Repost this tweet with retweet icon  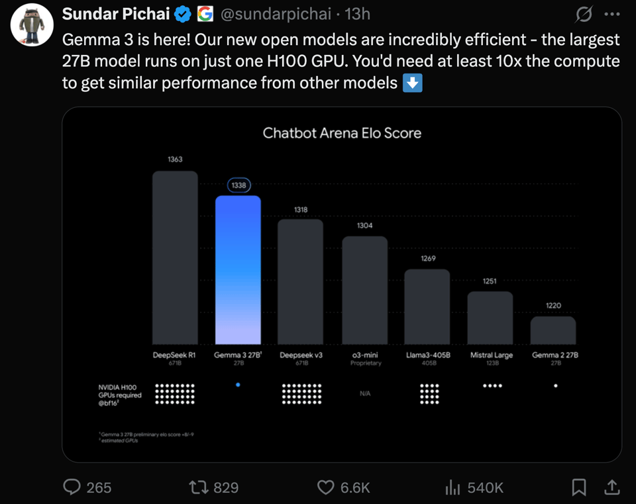tap(198, 487)
